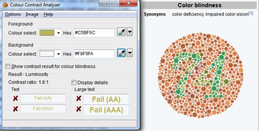Viewport: 259px width, 131px height.
Task: Open the Help menu
Action: (48, 14)
